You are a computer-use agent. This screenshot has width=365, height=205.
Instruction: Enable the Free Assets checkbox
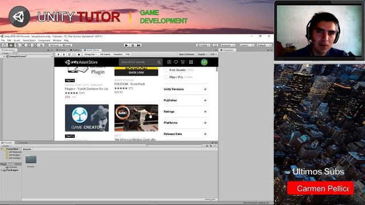(165, 70)
